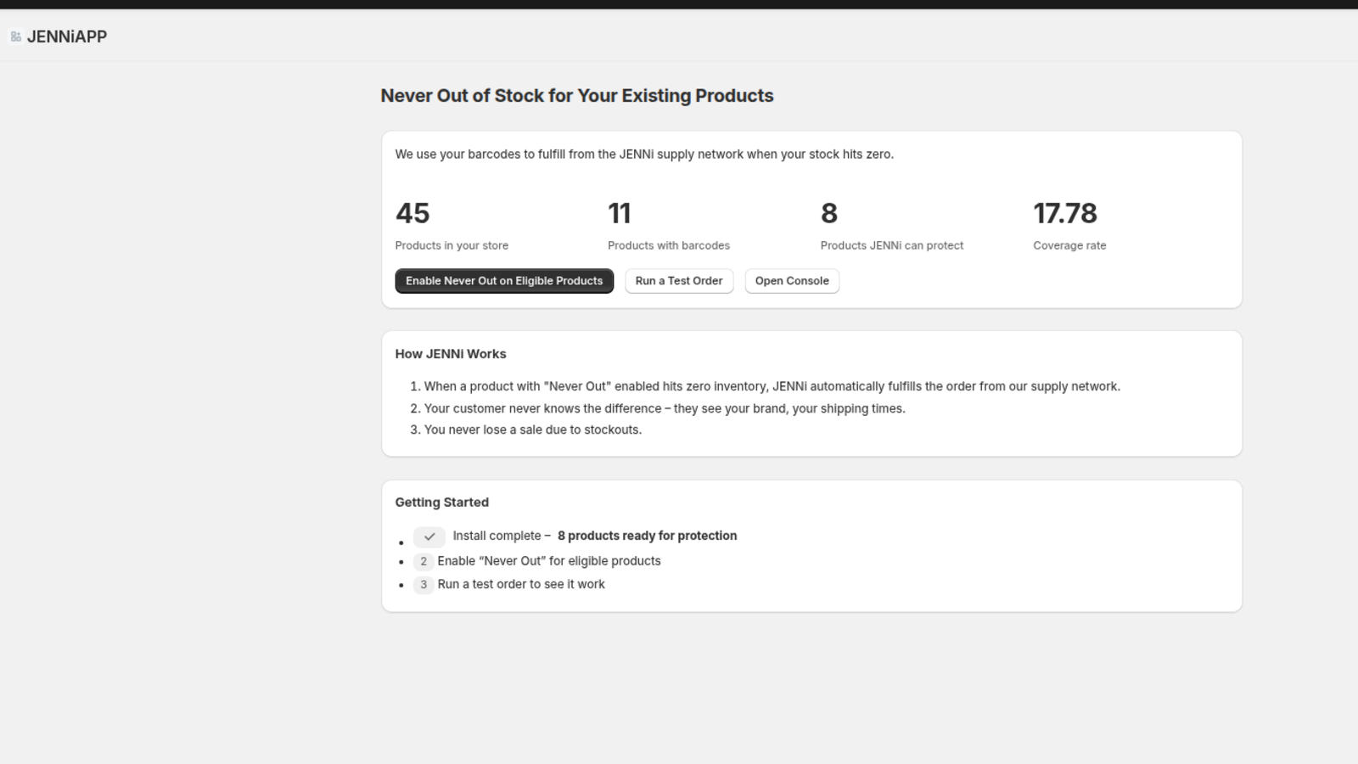Click the step 3 number badge
The width and height of the screenshot is (1358, 764).
424,585
